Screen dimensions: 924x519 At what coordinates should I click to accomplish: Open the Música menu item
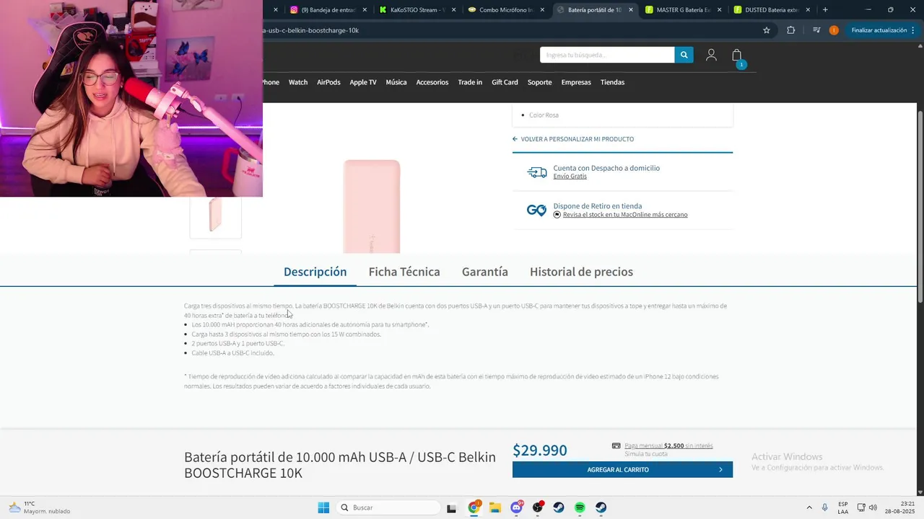396,82
